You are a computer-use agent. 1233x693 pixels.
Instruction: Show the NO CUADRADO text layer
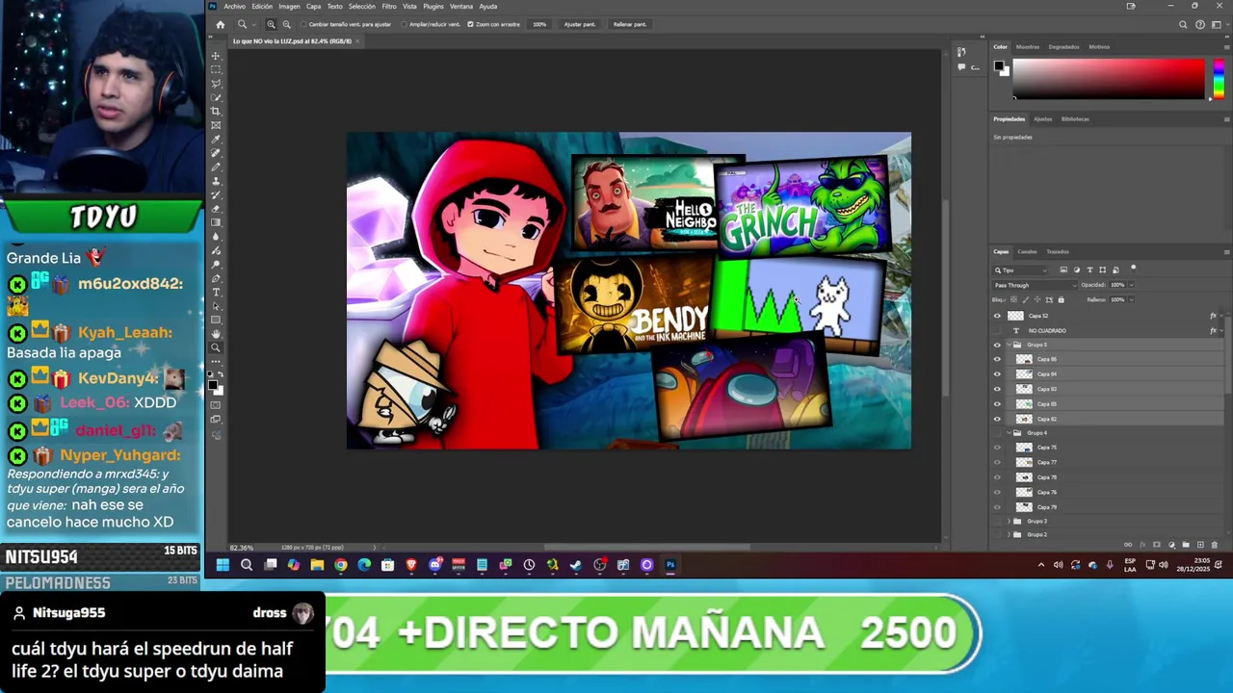[x=997, y=330]
